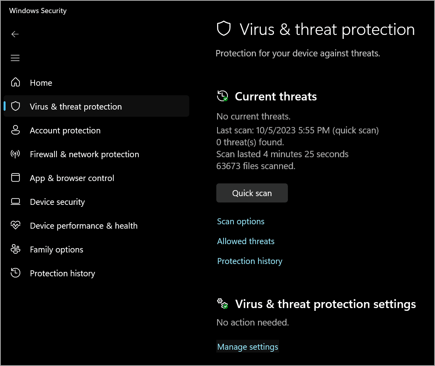This screenshot has width=435, height=366.
Task: Click the Family options people icon
Action: 15,249
